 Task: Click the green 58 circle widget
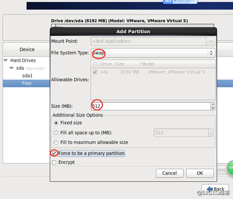tap(230, 168)
